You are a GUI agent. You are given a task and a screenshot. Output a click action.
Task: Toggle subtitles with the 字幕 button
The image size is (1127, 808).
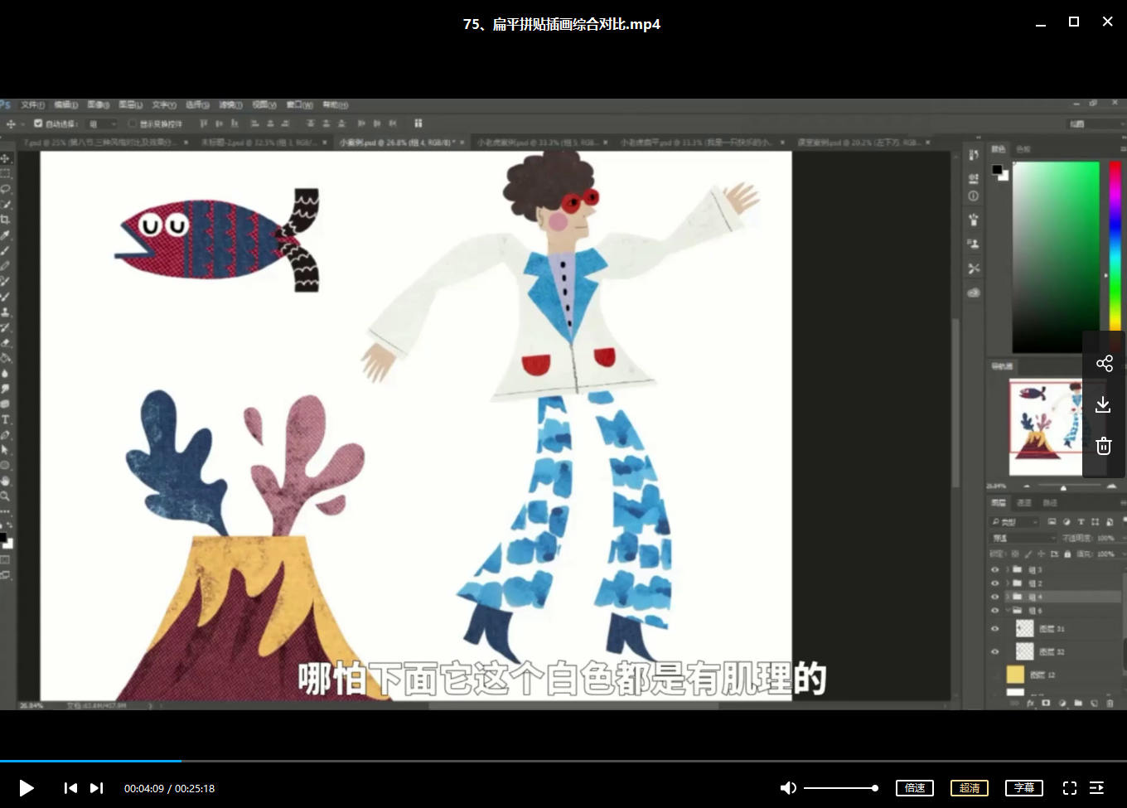1024,788
